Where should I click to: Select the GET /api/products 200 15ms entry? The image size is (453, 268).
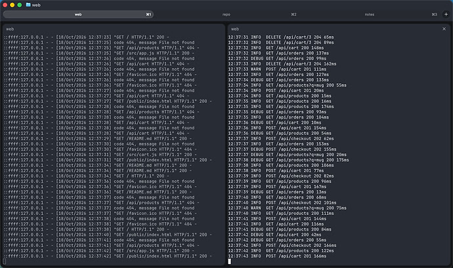coord(280,96)
